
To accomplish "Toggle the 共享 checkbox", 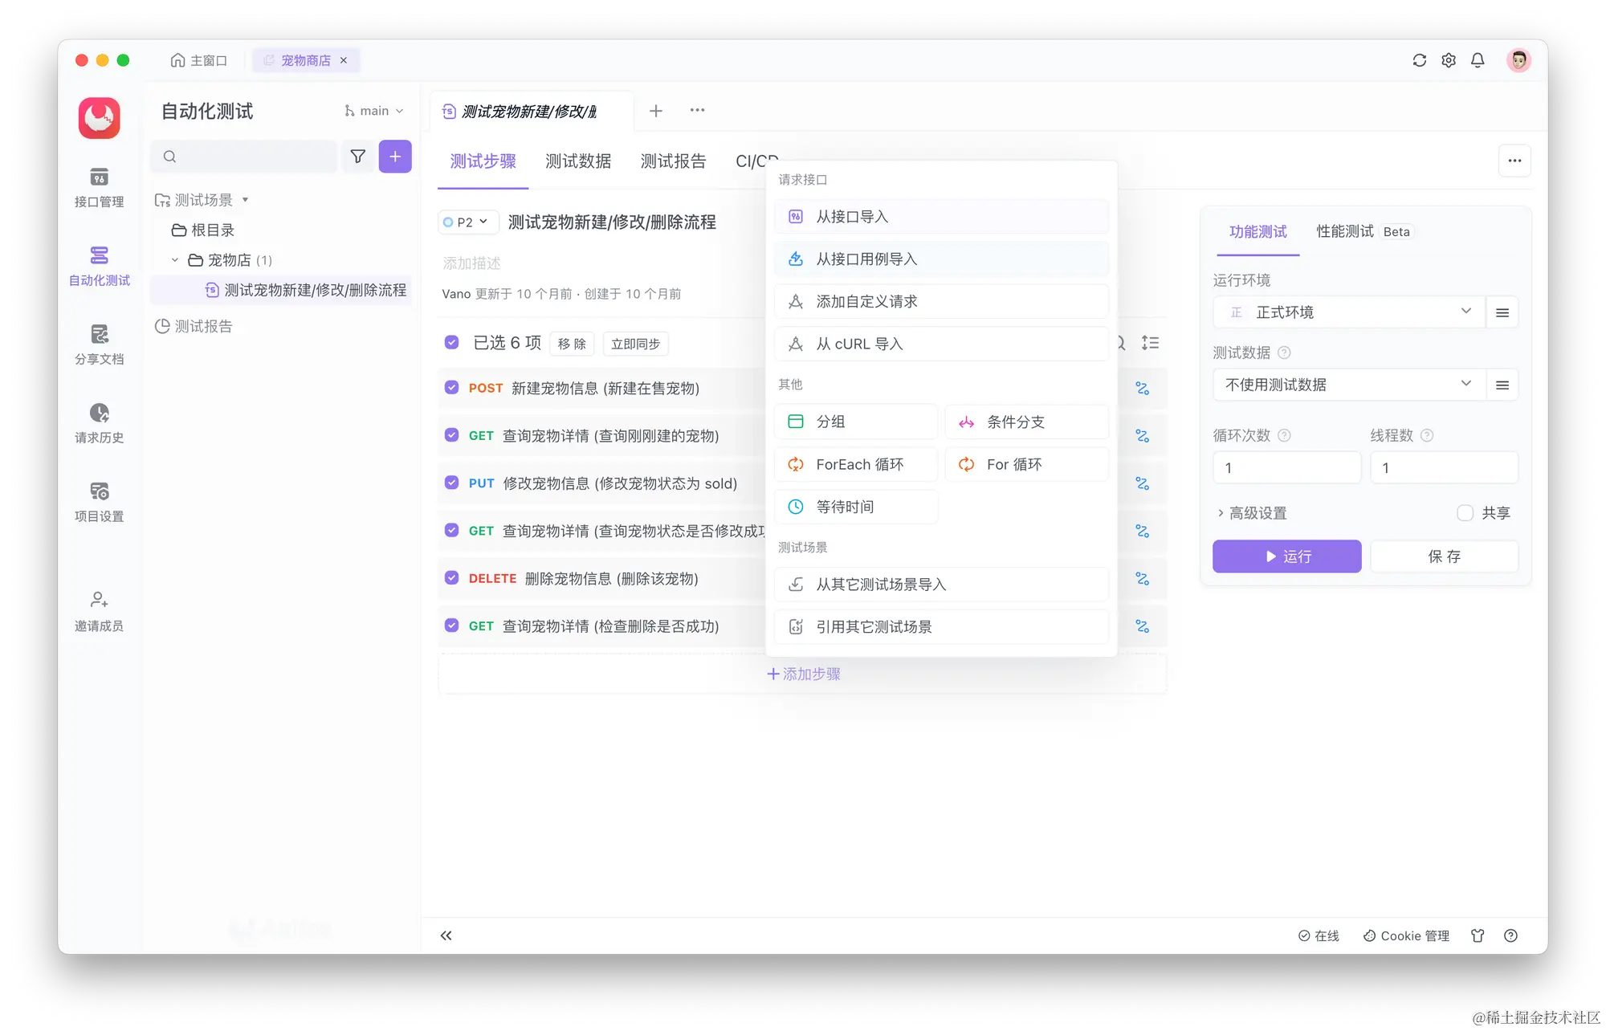I will tap(1465, 513).
